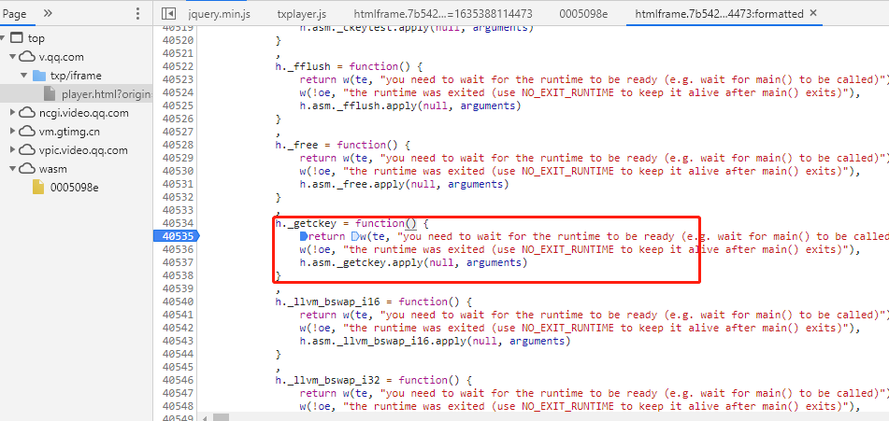Collapse the top frame tree node
889x421 pixels.
pyautogui.click(x=4, y=38)
